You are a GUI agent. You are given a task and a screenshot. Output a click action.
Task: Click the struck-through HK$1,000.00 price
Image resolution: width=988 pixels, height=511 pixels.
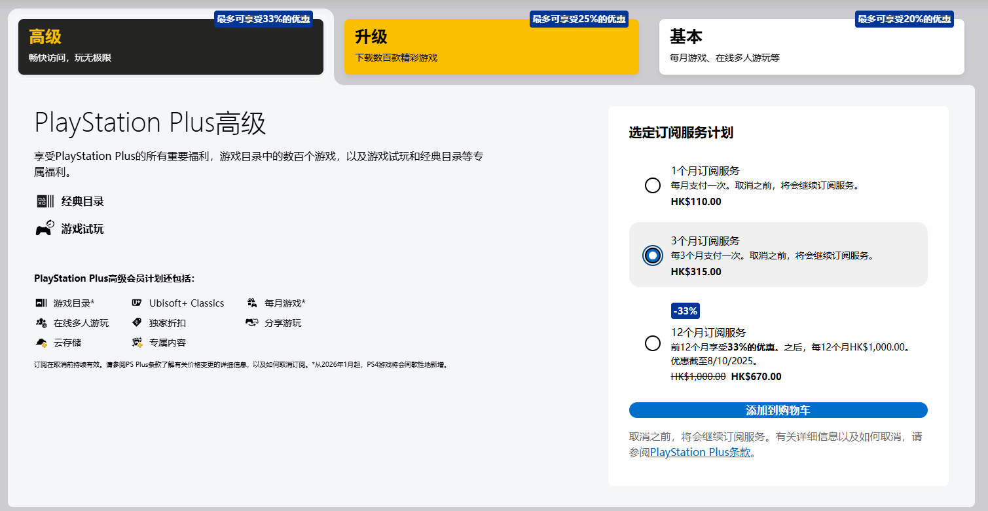point(698,376)
